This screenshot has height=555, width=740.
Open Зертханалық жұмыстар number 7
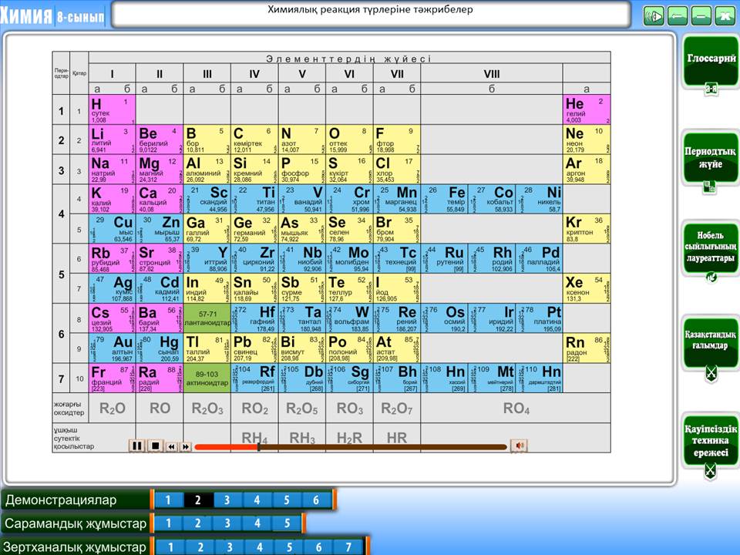click(348, 547)
